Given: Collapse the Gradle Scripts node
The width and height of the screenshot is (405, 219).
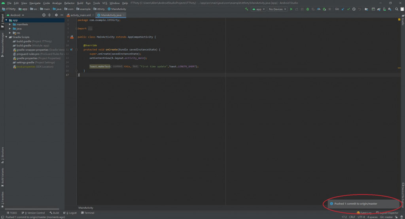Looking at the screenshot, I should (6, 37).
